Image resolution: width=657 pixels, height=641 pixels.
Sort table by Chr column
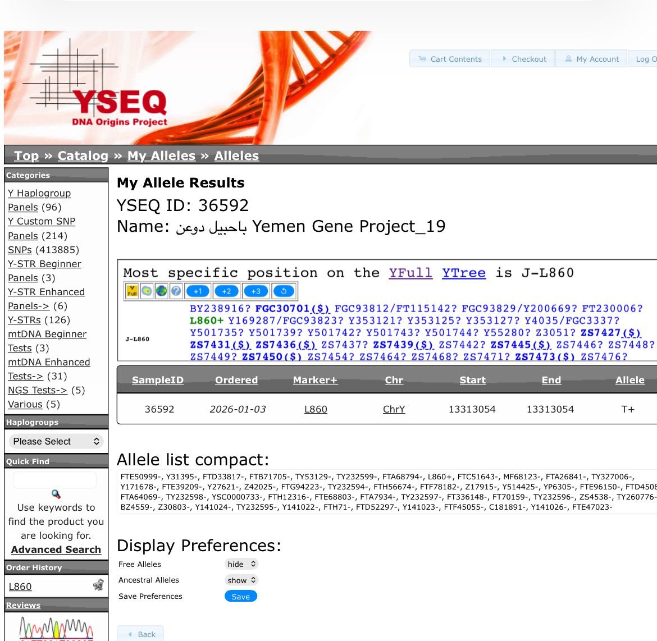click(394, 380)
